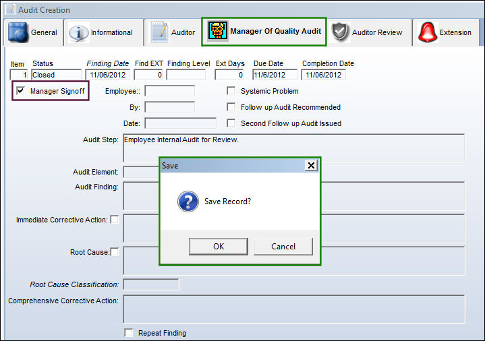Click the Root Cause Classification label

(74, 284)
